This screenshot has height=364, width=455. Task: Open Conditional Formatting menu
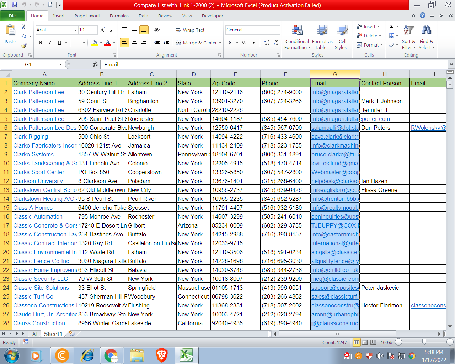coord(297,37)
